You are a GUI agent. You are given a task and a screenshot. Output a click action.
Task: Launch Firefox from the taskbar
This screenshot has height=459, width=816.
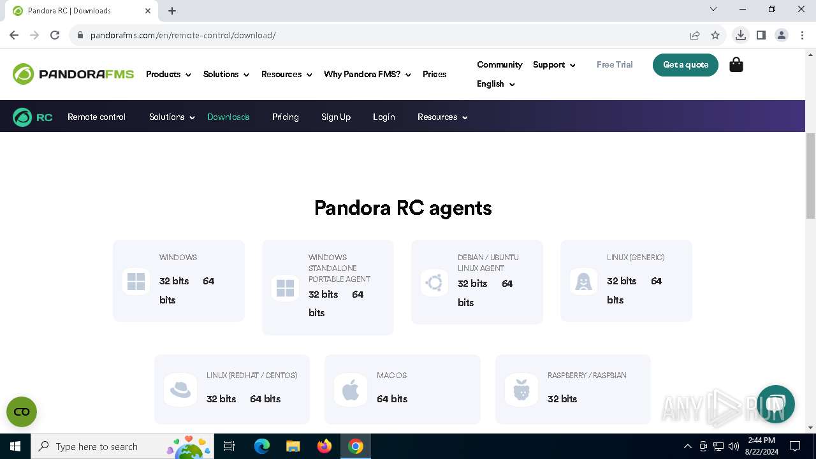tap(324, 446)
